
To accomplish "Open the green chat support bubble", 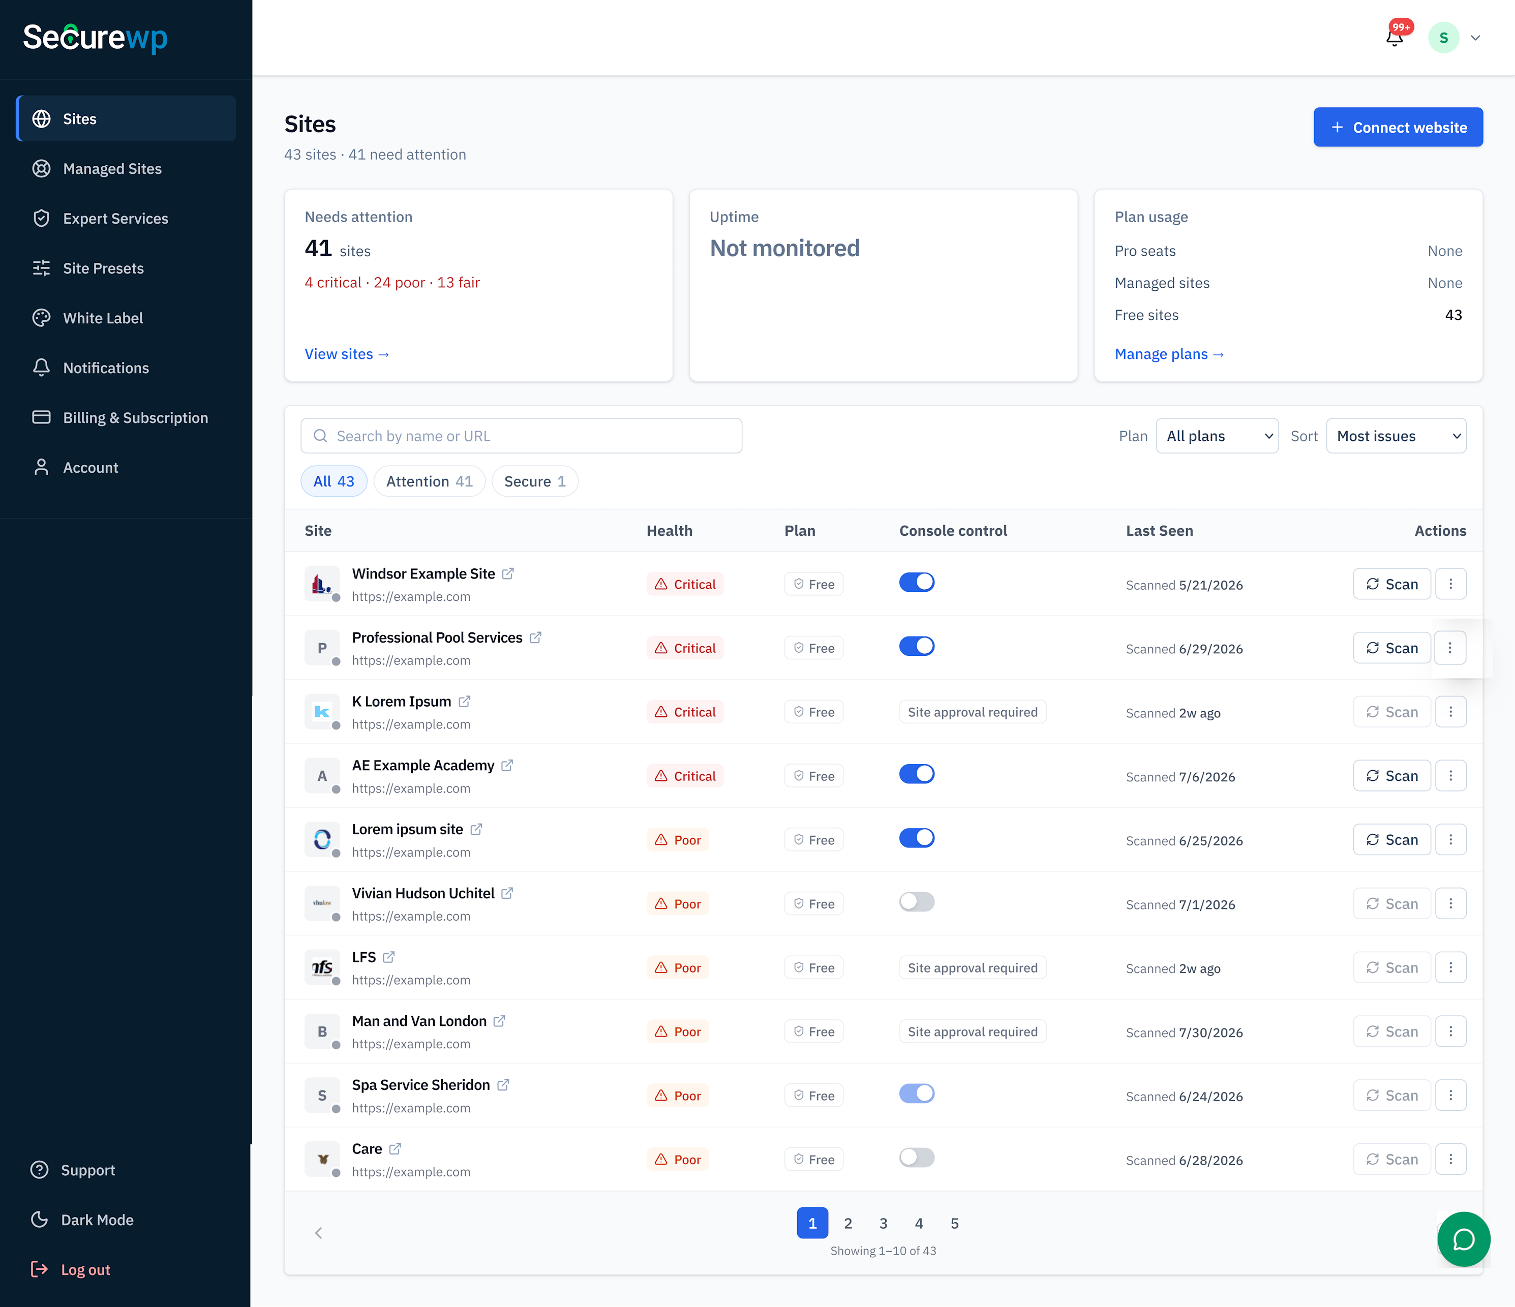I will [1463, 1239].
